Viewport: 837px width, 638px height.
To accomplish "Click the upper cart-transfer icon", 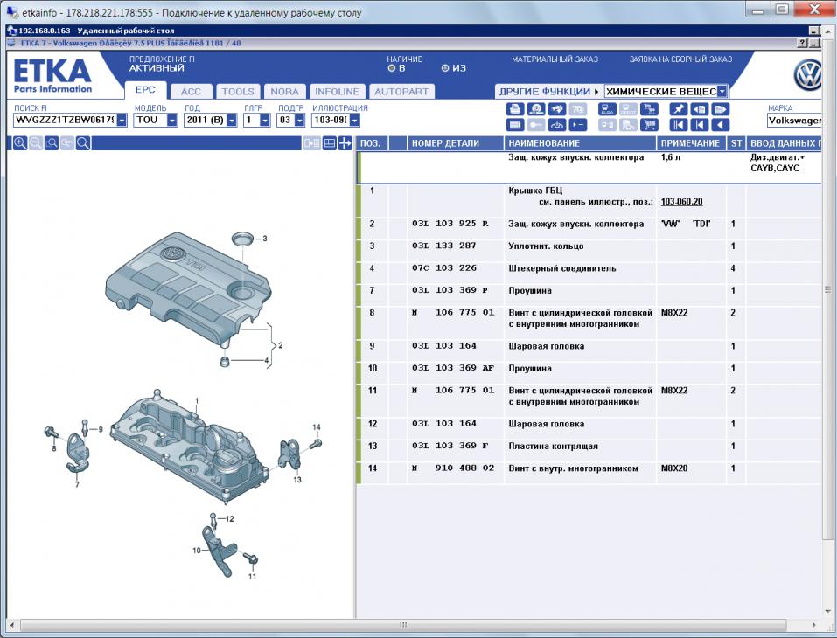I will 649,109.
